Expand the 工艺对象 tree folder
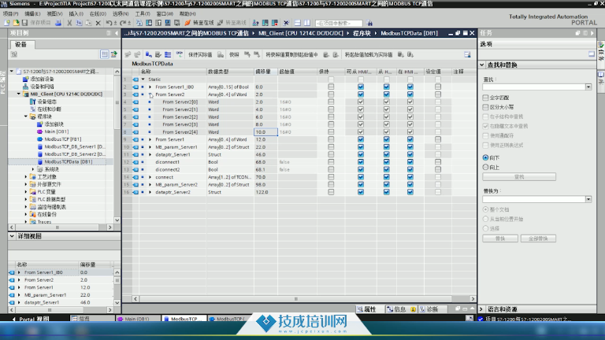The height and width of the screenshot is (340, 605). [x=26, y=177]
